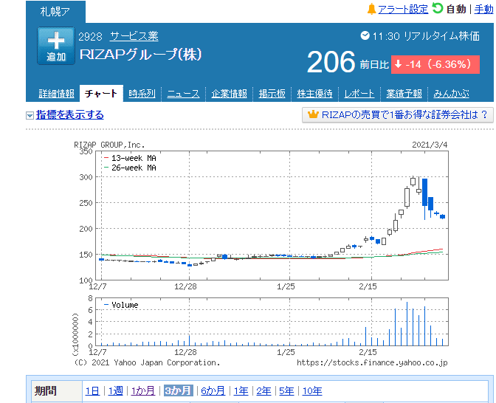496x403 pixels.
Task: Open the 企業情報 tab
Action: [229, 94]
